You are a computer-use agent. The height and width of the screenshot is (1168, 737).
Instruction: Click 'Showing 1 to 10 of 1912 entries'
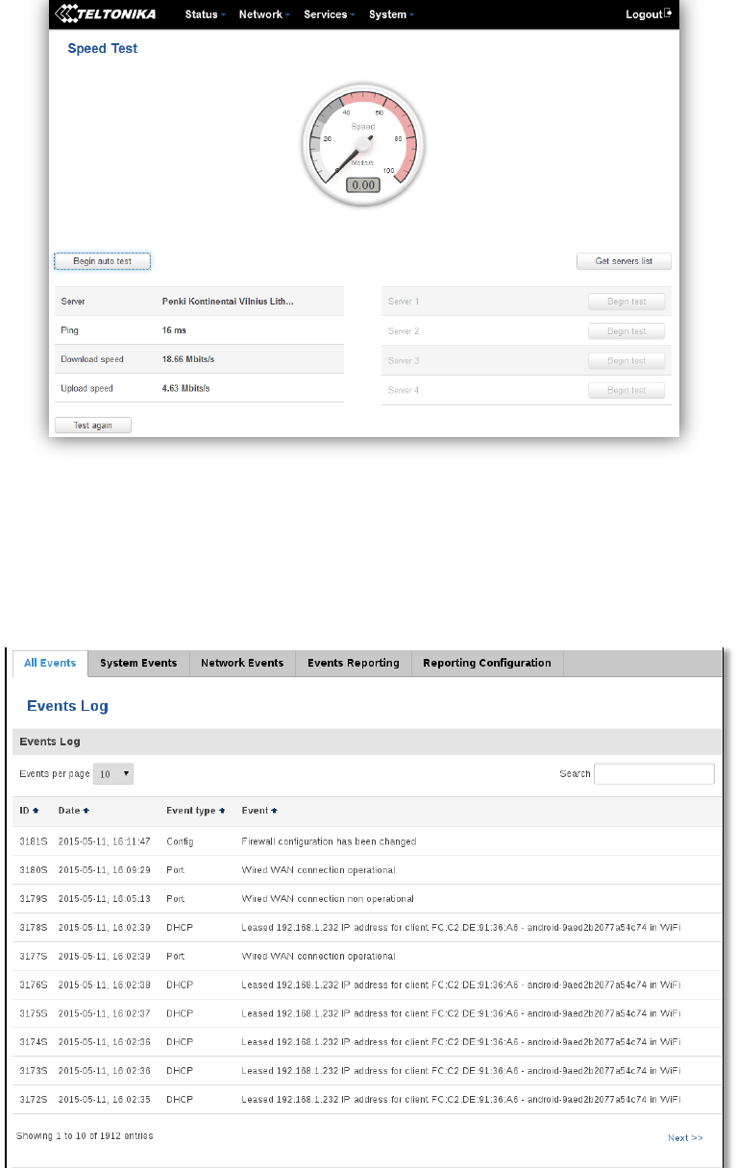click(85, 1135)
